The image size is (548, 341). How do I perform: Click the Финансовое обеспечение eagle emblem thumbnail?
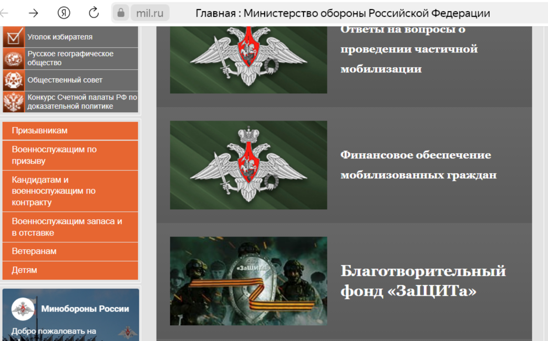coord(249,165)
